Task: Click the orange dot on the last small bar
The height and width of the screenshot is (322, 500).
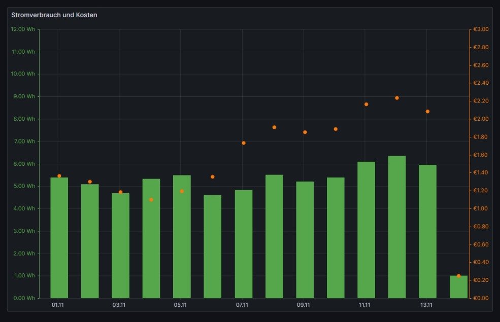Action: tap(458, 276)
